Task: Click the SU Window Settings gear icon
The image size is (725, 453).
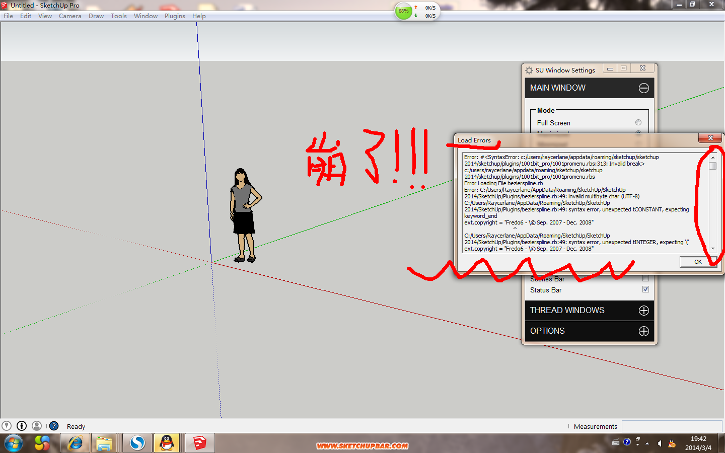Action: (x=529, y=70)
